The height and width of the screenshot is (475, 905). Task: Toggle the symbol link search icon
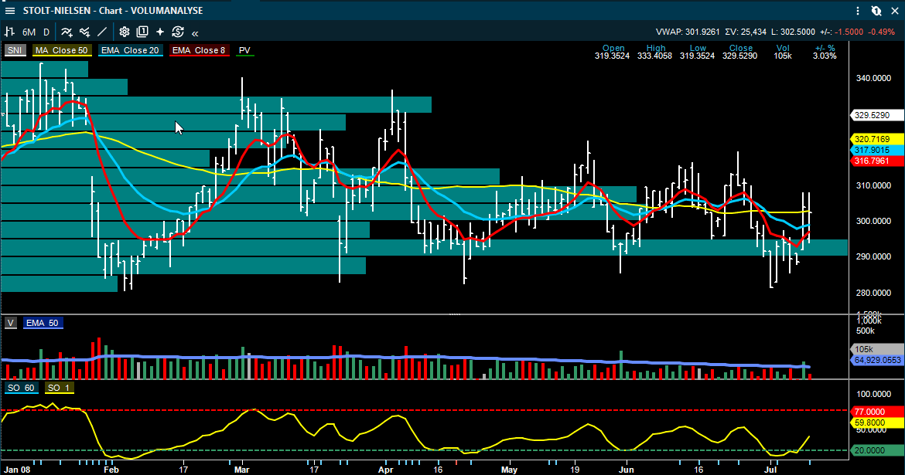tap(876, 10)
